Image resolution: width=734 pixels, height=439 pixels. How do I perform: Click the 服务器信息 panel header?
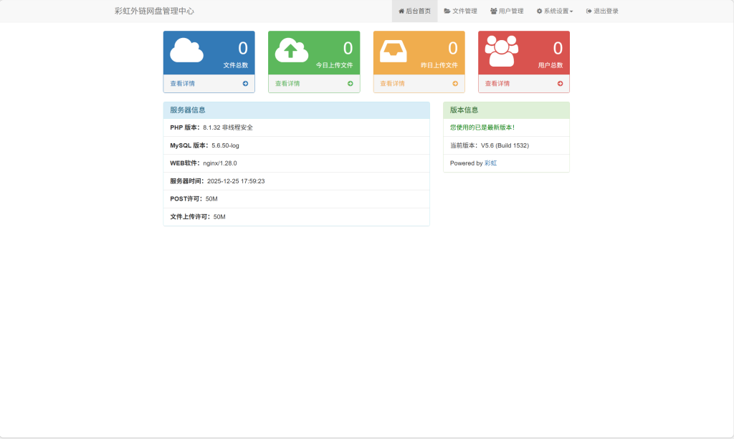pos(296,110)
